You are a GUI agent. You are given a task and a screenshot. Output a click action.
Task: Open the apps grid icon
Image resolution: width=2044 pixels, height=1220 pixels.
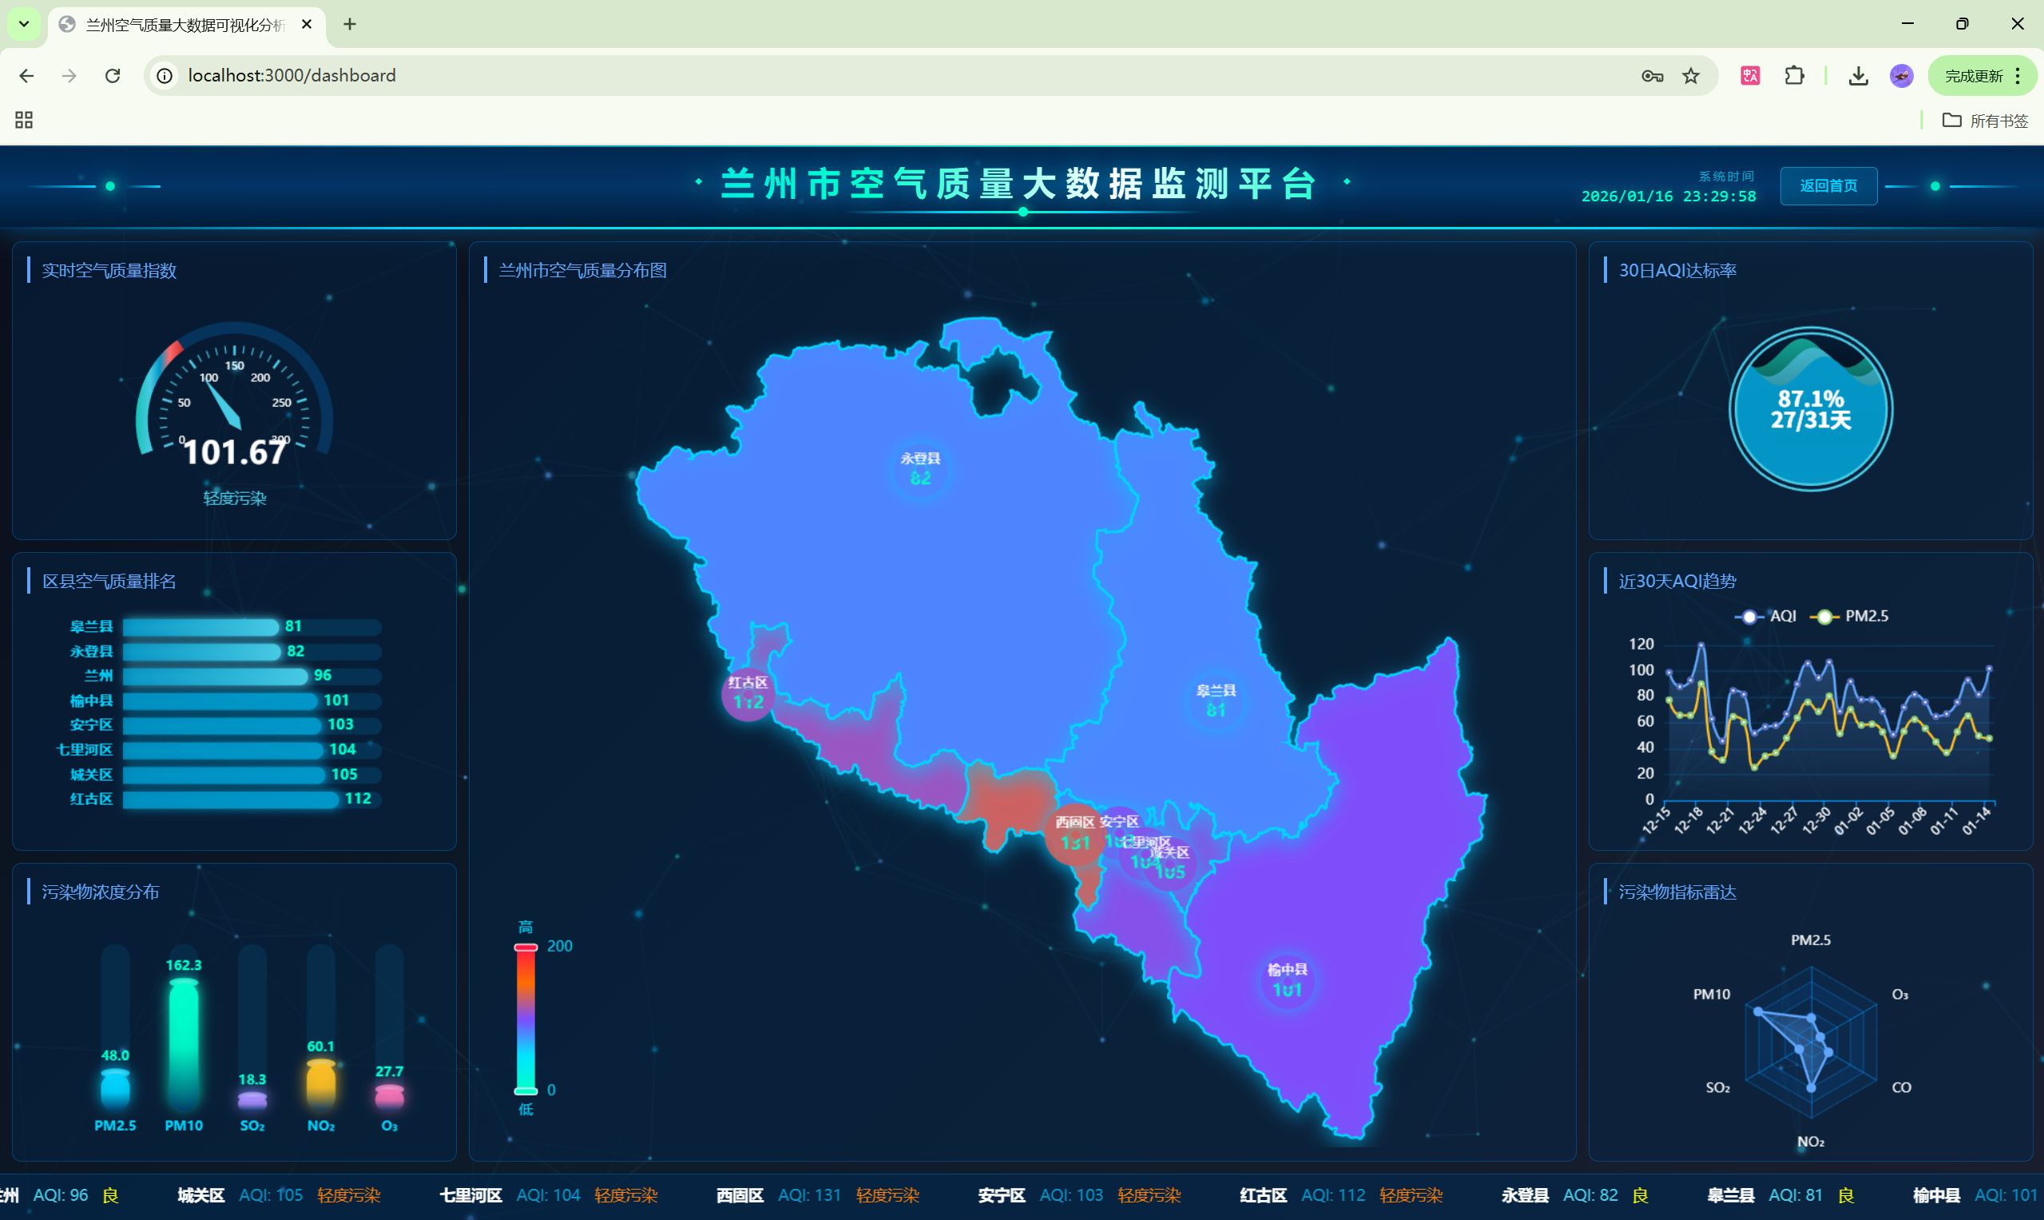pyautogui.click(x=24, y=120)
